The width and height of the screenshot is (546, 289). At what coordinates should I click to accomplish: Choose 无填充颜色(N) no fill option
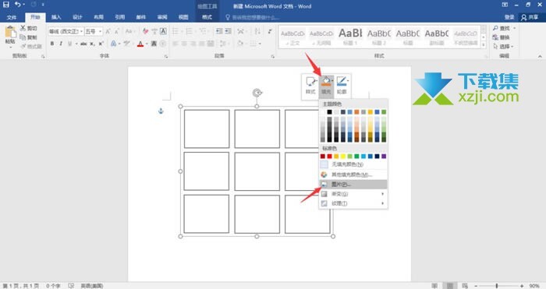pyautogui.click(x=353, y=164)
